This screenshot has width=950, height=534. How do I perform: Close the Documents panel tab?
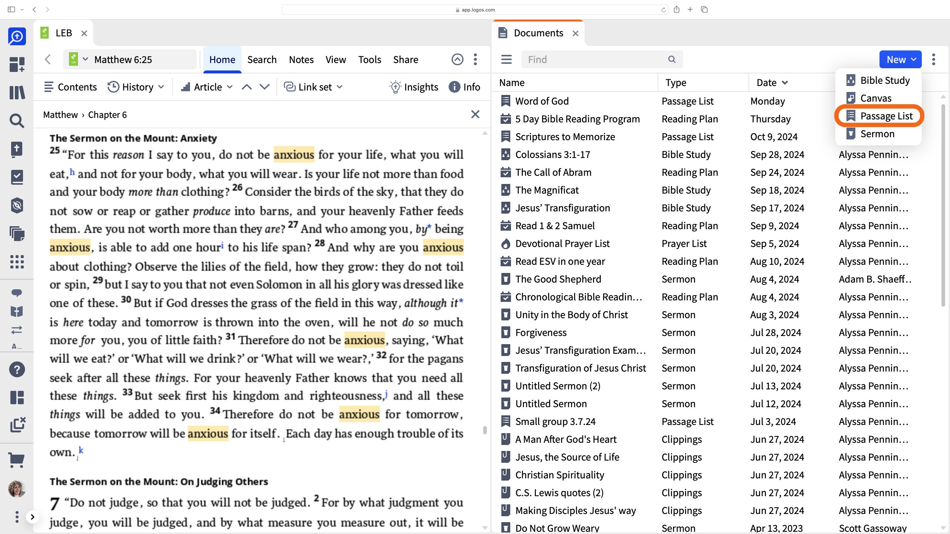coord(576,33)
